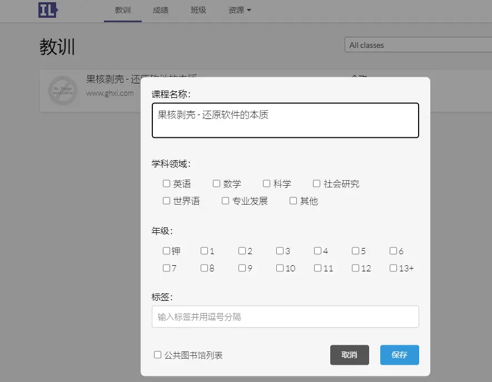Image resolution: width=492 pixels, height=382 pixels.
Task: Select grade 1 checkbox
Action: point(204,250)
